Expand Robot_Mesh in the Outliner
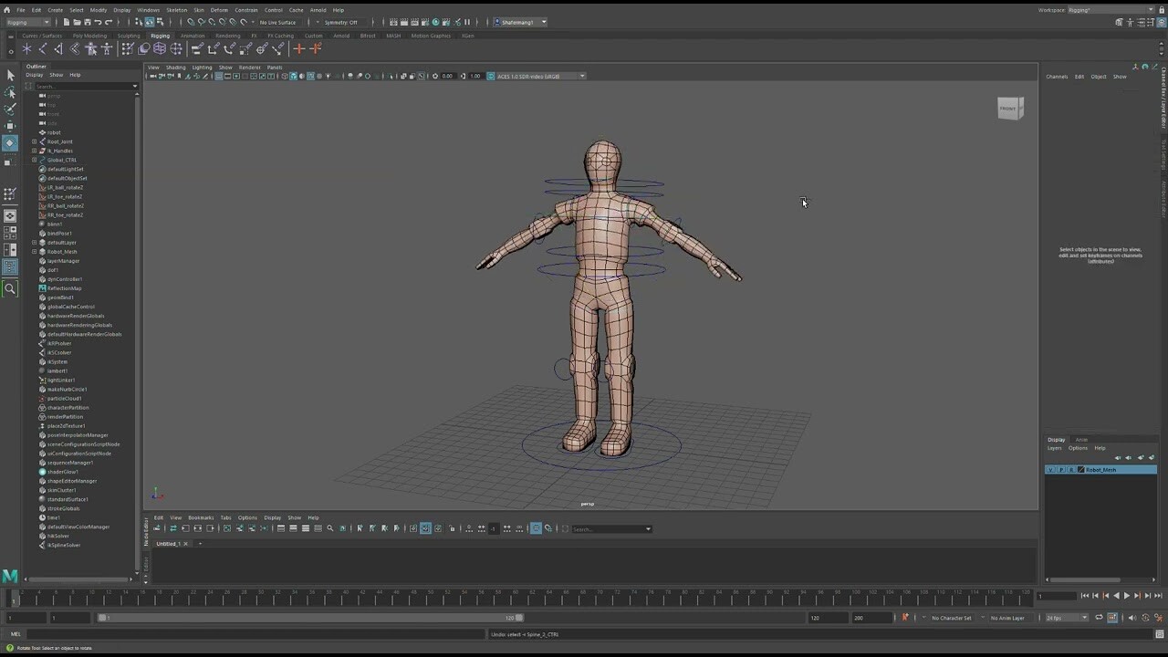Screen dimensions: 1168x657 coord(35,251)
